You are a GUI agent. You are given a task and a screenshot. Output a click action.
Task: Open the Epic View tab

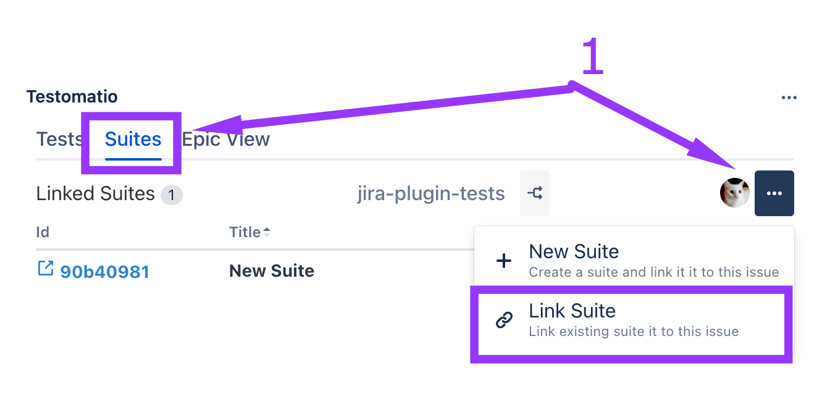[x=226, y=139]
